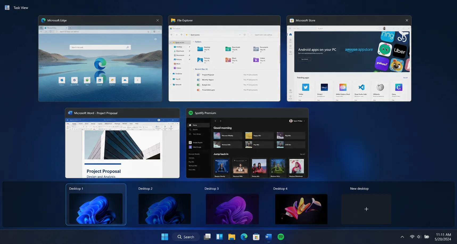Open the OneDrive quick link tile in Edge
This screenshot has width=457, height=244.
(x=125, y=80)
